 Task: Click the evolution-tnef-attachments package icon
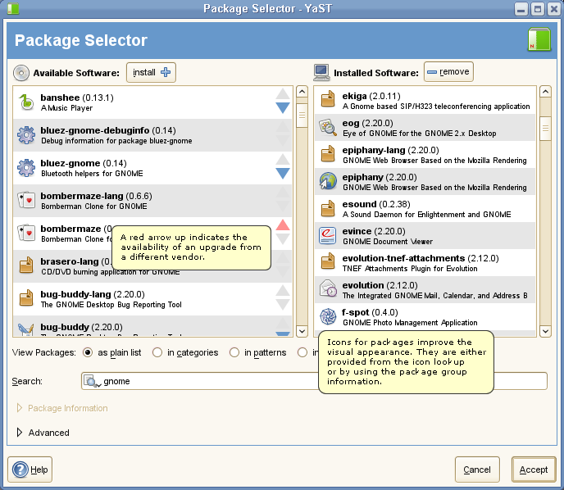coord(328,261)
